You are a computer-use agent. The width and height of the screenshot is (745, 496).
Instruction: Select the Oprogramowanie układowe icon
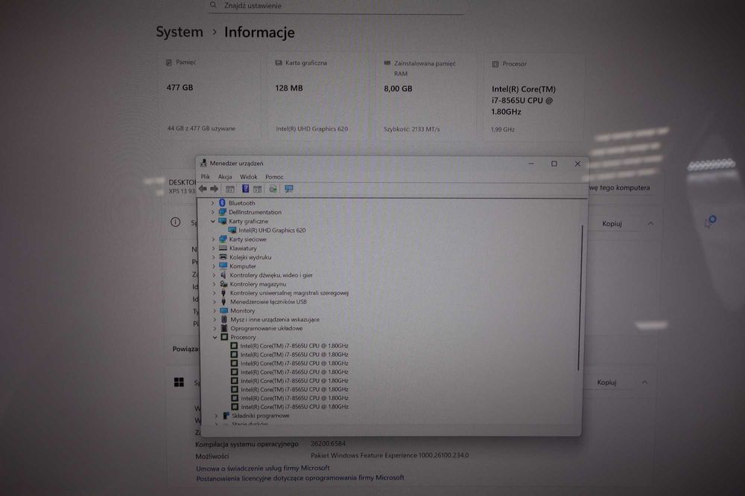(x=224, y=328)
